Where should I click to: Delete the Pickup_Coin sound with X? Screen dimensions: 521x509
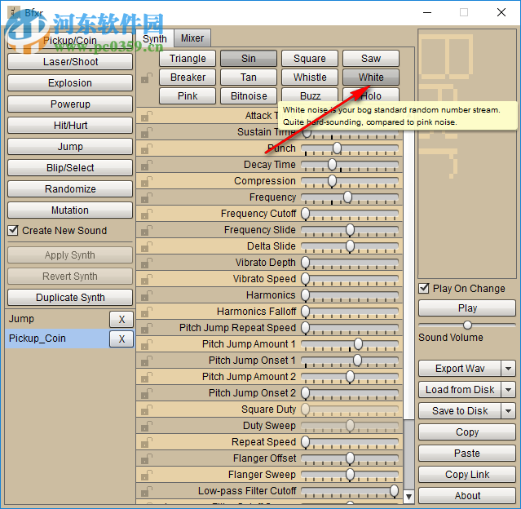(x=121, y=339)
